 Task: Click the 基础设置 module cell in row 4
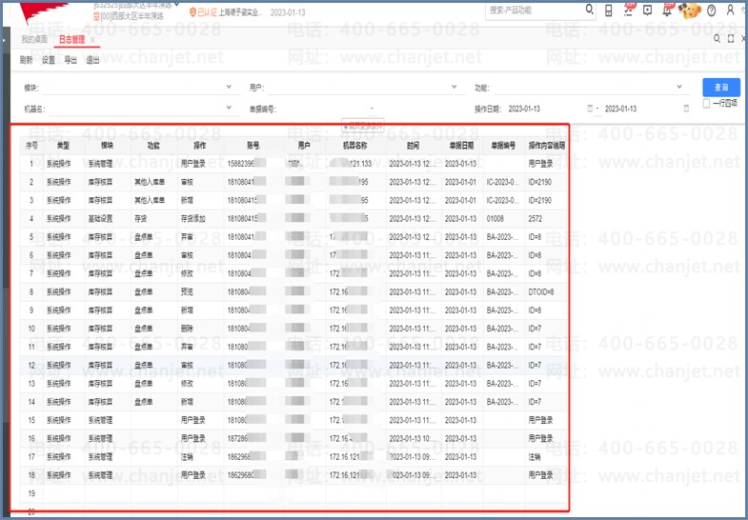100,218
